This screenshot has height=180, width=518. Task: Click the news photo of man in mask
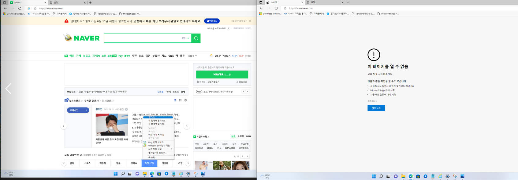(112, 125)
